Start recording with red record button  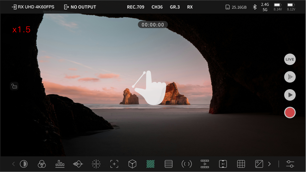290,113
